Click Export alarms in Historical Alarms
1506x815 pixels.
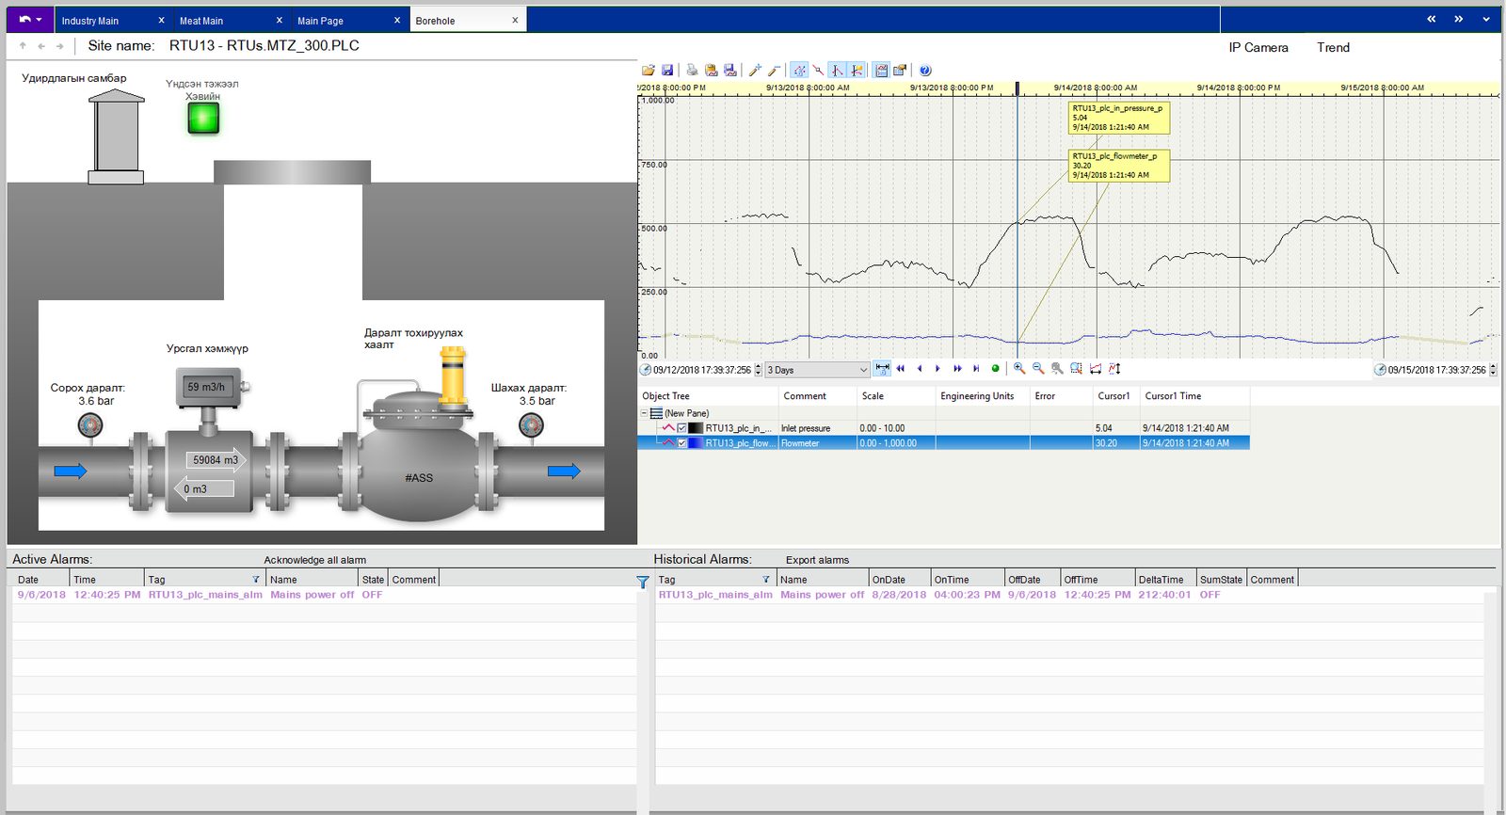tap(817, 560)
